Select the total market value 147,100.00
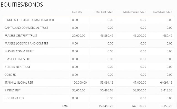Screen dimensions: 177x109 point(139,106)
